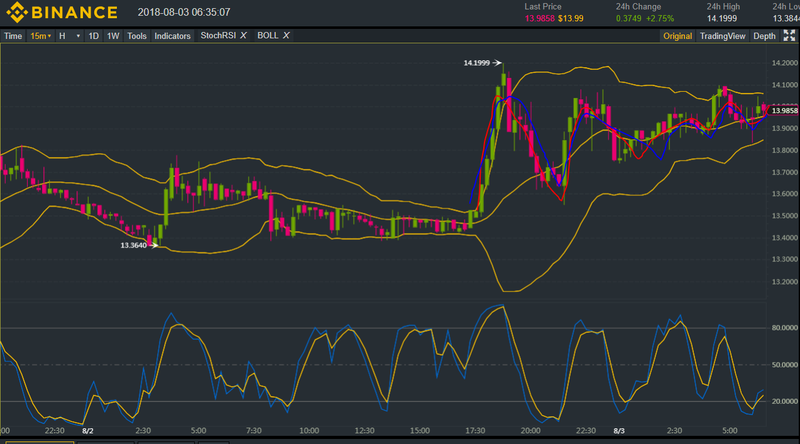800x444 pixels.
Task: Switch to the 1D interval
Action: pyautogui.click(x=94, y=36)
